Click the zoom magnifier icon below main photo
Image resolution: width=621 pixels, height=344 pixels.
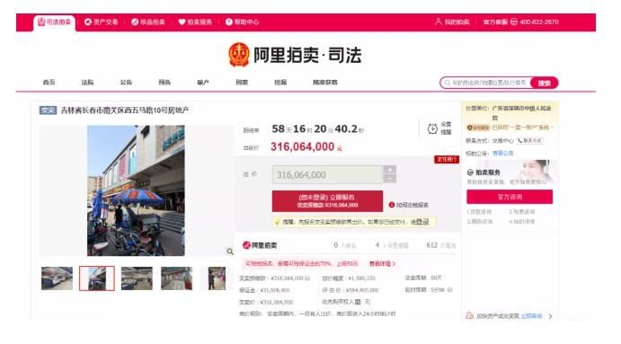(x=230, y=251)
